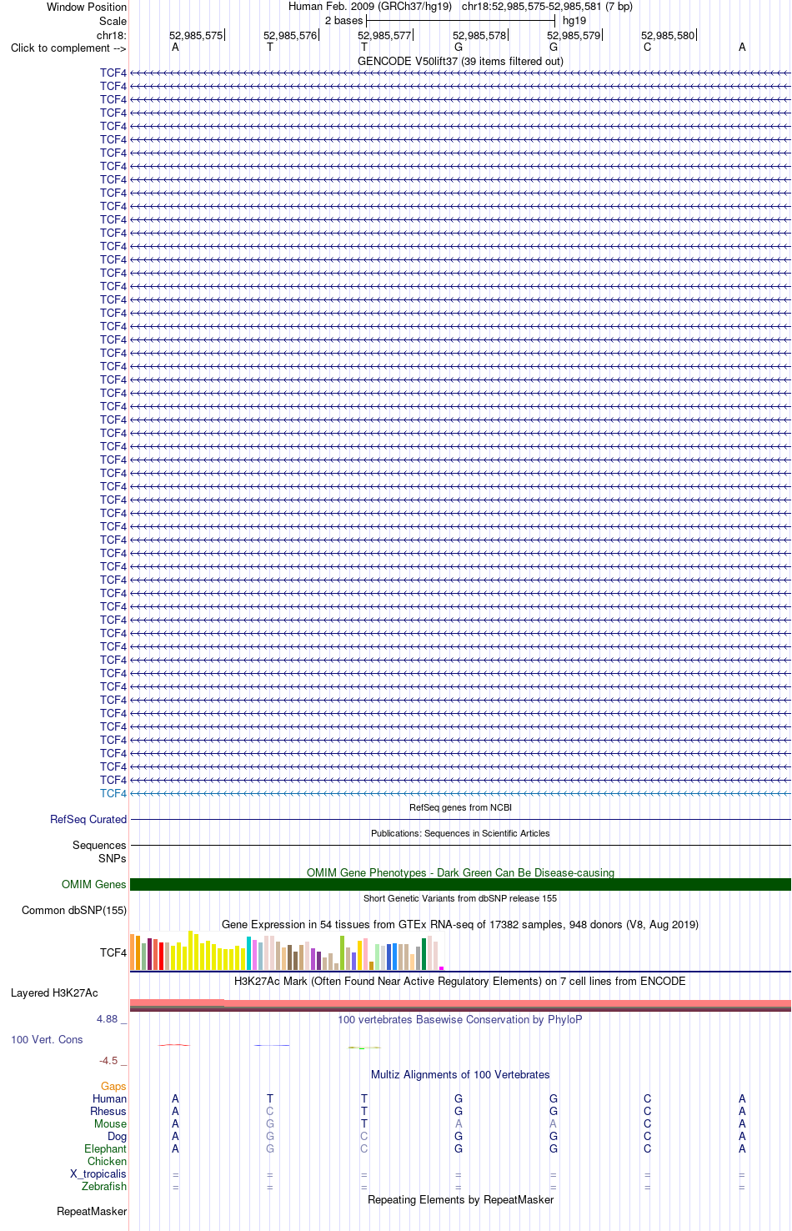Click the '100 Vert. Cons' track label
Viewport: 792px width, 1231px height.
click(47, 1039)
